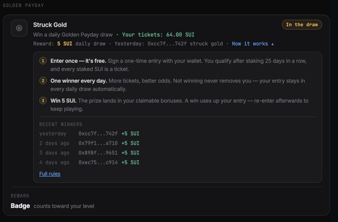Click the REWARD section label
Image resolution: width=338 pixels, height=222 pixels.
click(x=20, y=196)
